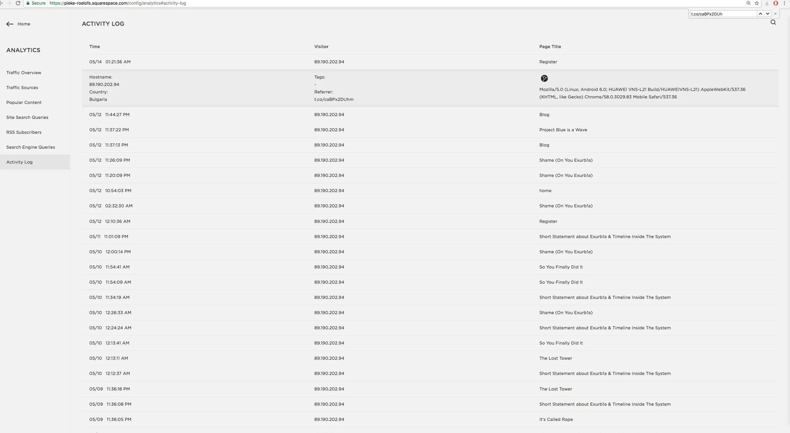Open the red ad-blocker extension icon
The height and width of the screenshot is (433, 790).
click(x=775, y=3)
